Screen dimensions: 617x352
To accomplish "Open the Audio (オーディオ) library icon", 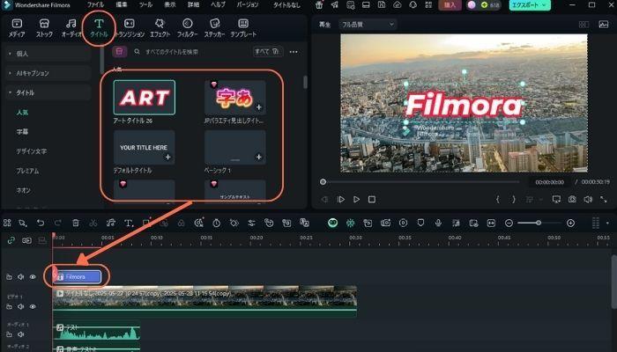I will pyautogui.click(x=72, y=26).
